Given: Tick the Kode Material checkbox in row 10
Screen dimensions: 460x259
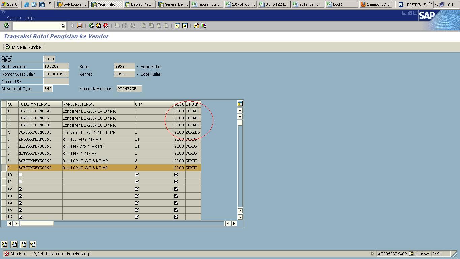Looking at the screenshot, I should point(20,175).
